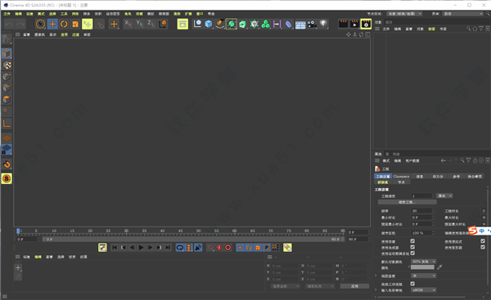Image resolution: width=491 pixels, height=300 pixels.
Task: Switch to the 动力学 tab
Action: tap(438, 177)
